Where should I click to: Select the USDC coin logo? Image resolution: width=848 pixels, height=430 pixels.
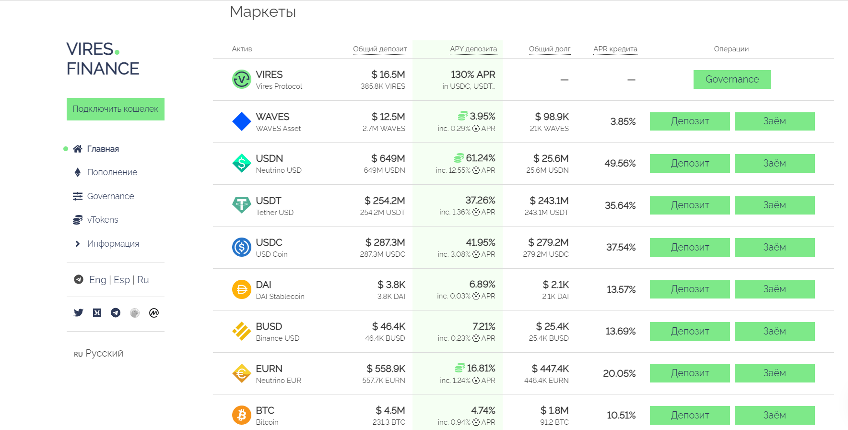point(242,247)
